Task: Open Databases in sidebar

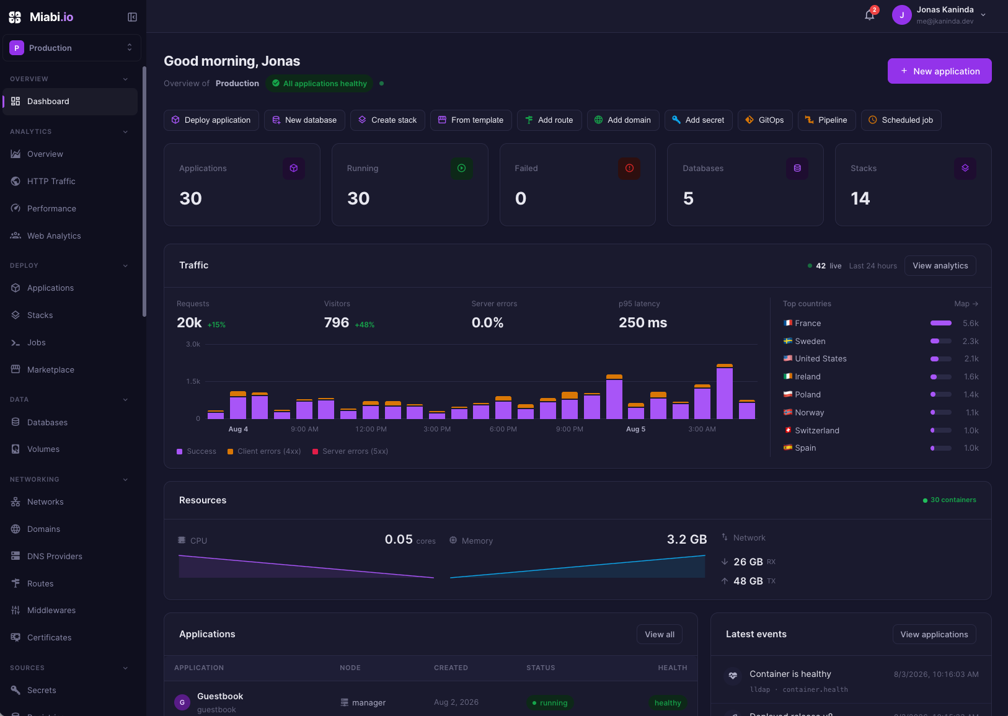Action: (70, 422)
